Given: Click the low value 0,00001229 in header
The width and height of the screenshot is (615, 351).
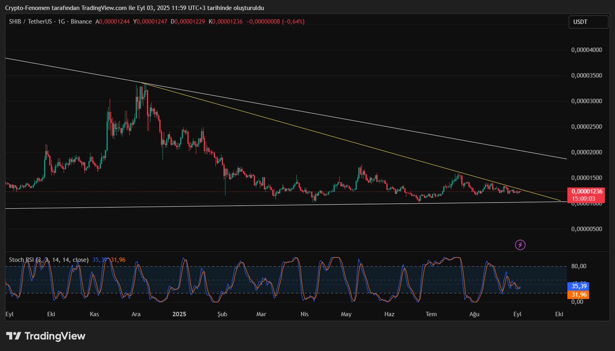Looking at the screenshot, I should point(190,21).
